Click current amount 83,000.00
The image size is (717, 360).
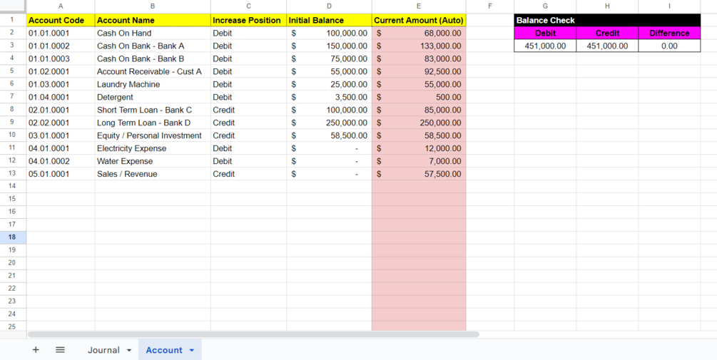click(419, 59)
